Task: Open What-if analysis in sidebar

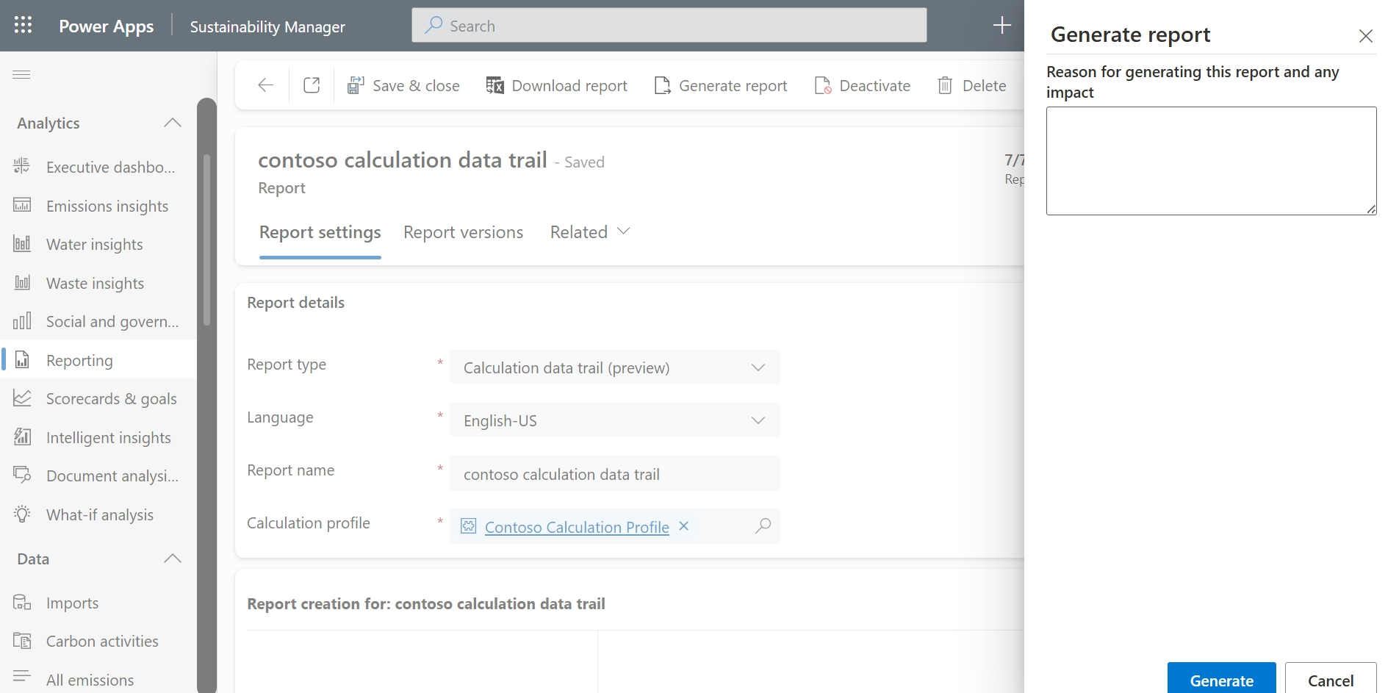Action: 98,514
